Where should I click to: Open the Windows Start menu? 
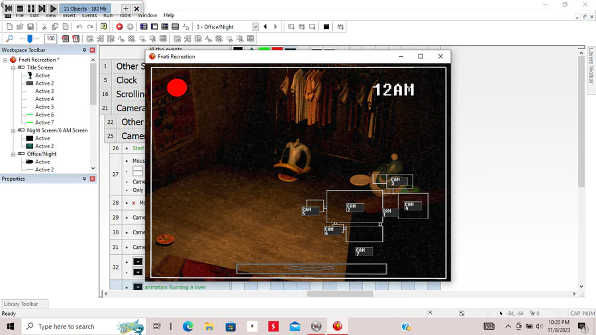coord(10,326)
